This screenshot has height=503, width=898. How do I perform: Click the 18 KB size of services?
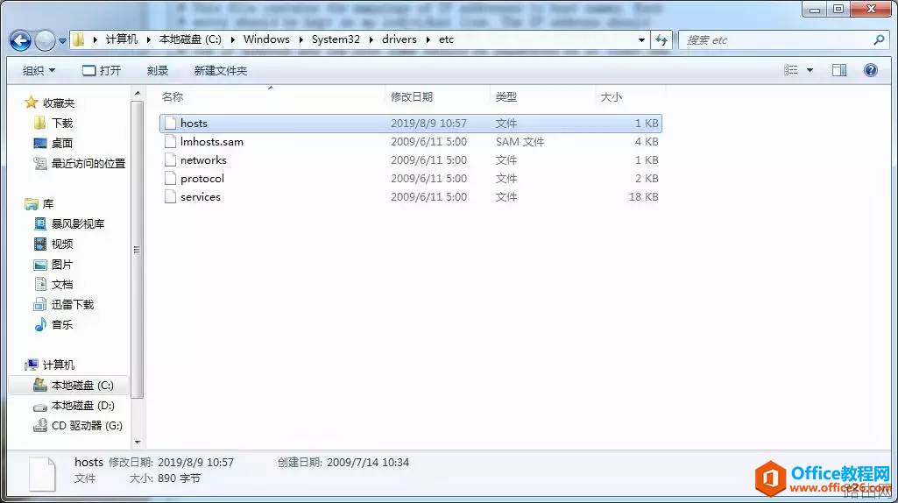pos(644,196)
